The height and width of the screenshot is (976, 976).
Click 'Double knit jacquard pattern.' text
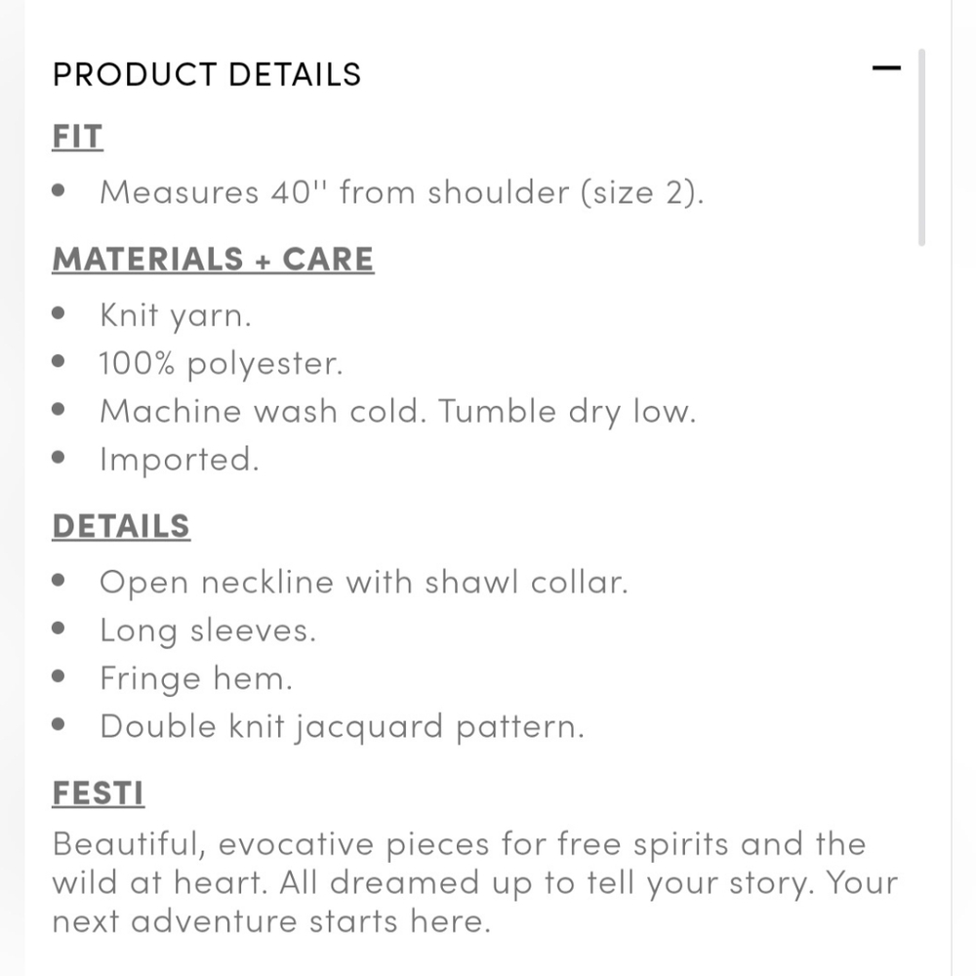tap(342, 727)
